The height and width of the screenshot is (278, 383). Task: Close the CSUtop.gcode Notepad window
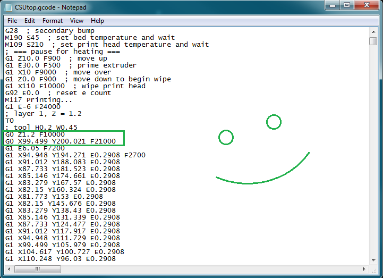tap(367, 5)
